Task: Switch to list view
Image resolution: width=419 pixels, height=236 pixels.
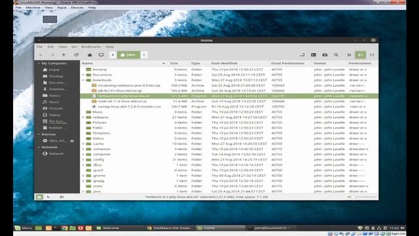Action: coord(360,55)
